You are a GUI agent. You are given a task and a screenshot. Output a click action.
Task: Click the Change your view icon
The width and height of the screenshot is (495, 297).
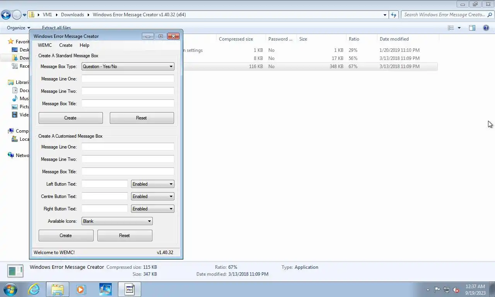pyautogui.click(x=451, y=28)
